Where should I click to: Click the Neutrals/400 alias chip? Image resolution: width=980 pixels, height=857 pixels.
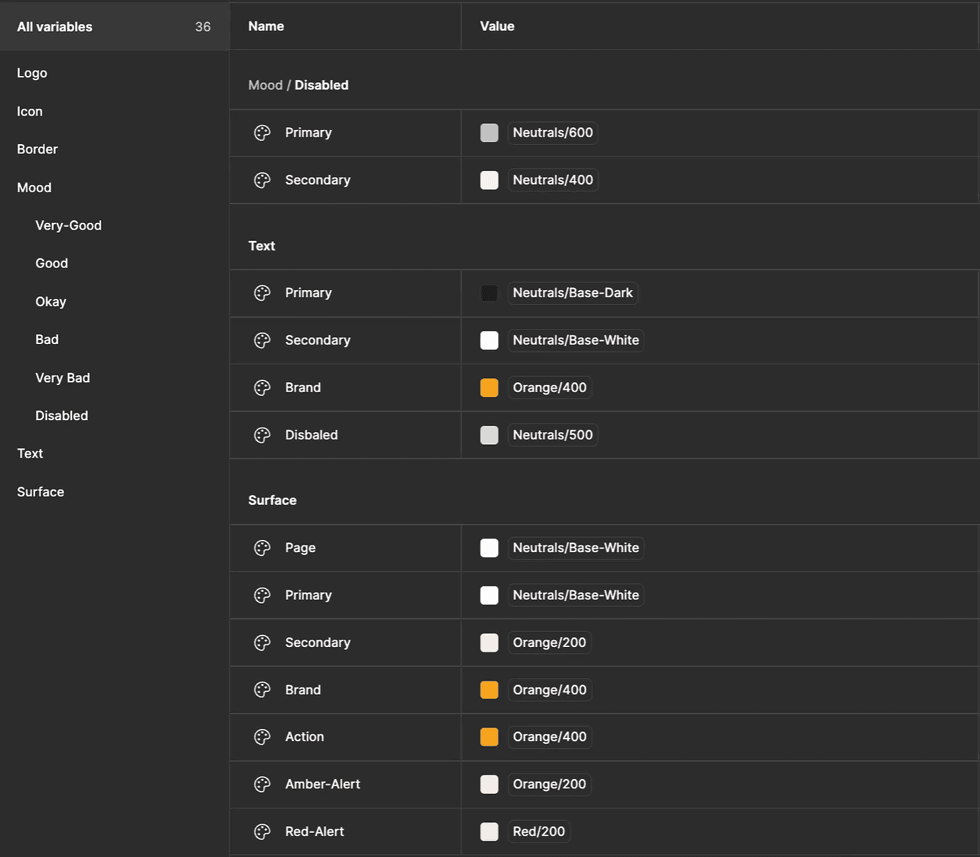click(553, 180)
